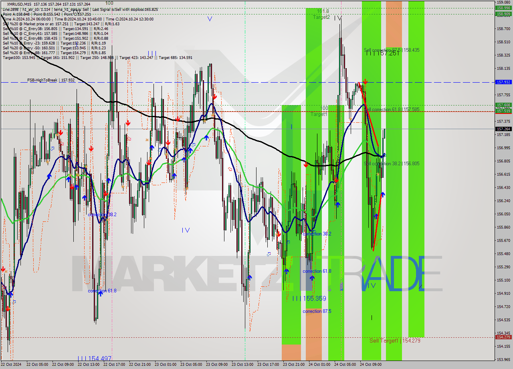Click the '22 Oct 17:00' time axis label
This screenshot has height=369, width=513.
click(x=114, y=365)
